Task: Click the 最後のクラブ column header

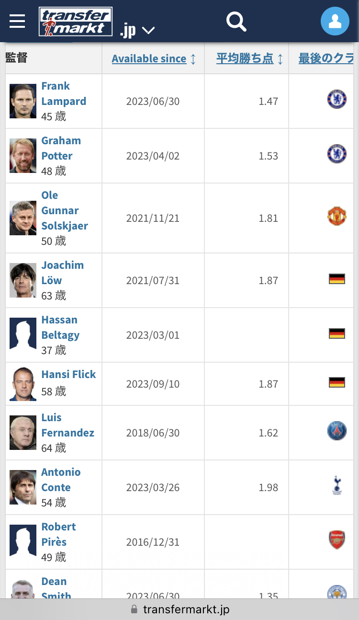Action: point(325,59)
